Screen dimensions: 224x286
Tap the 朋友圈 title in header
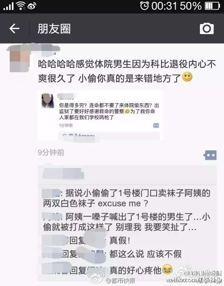54,29
